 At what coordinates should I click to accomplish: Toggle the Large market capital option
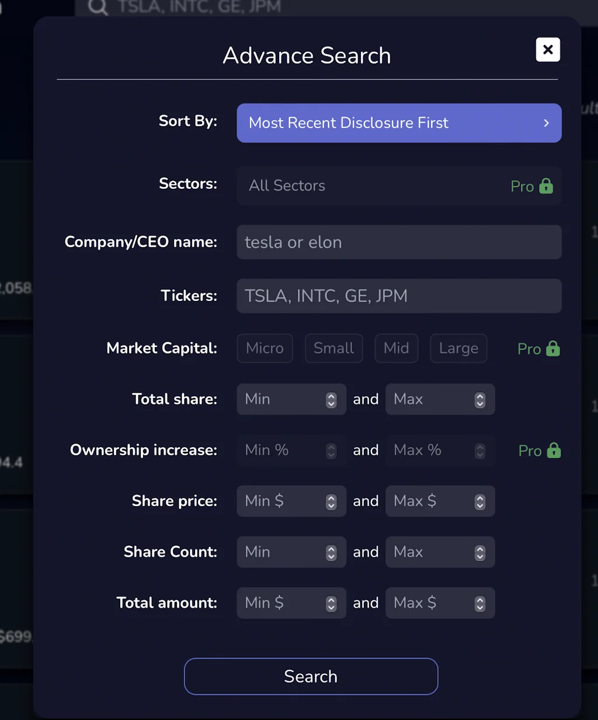[x=458, y=348]
